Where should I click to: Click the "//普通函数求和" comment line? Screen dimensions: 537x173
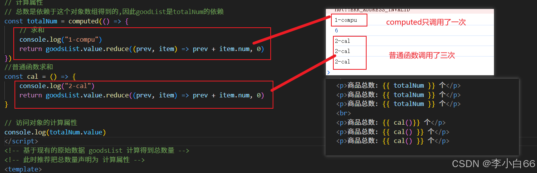(29, 67)
